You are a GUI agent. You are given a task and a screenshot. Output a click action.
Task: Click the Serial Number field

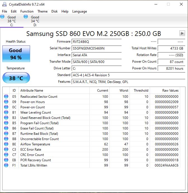pyautogui.click(x=97, y=48)
